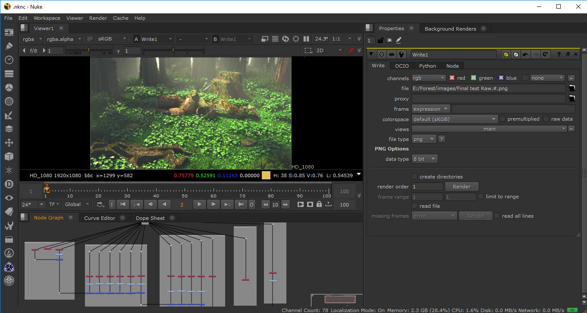
Task: Open the data type 8 bit dropdown
Action: pyautogui.click(x=425, y=159)
